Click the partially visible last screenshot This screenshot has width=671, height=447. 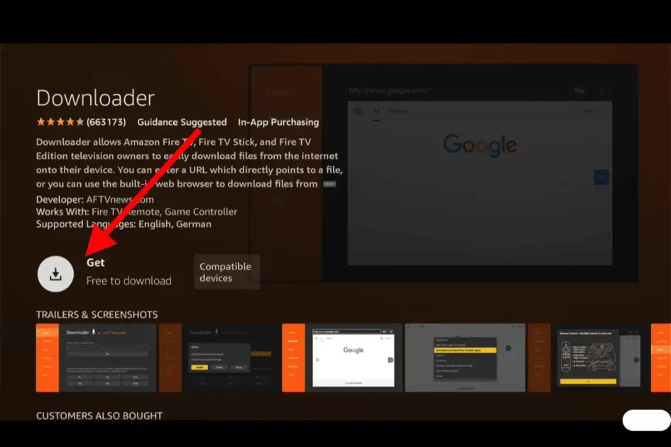click(x=660, y=358)
